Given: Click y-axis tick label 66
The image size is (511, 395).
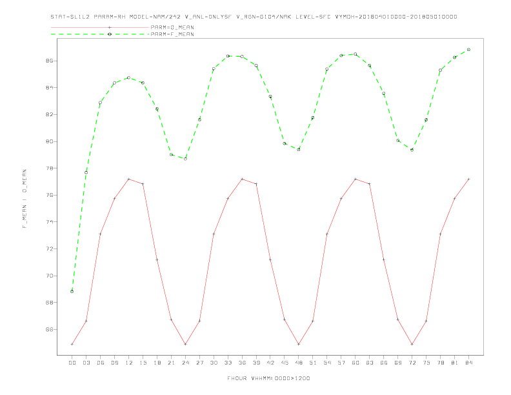Looking at the screenshot, I should (x=49, y=330).
